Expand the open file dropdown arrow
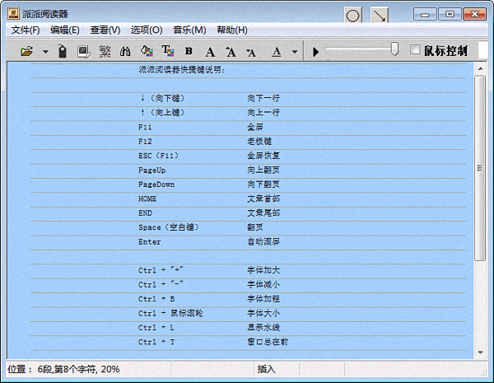 click(x=44, y=52)
